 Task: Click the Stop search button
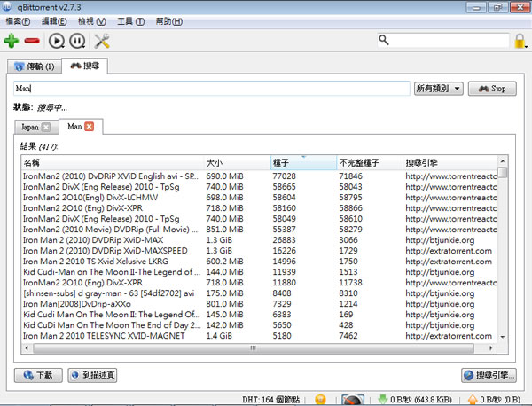[x=492, y=89]
